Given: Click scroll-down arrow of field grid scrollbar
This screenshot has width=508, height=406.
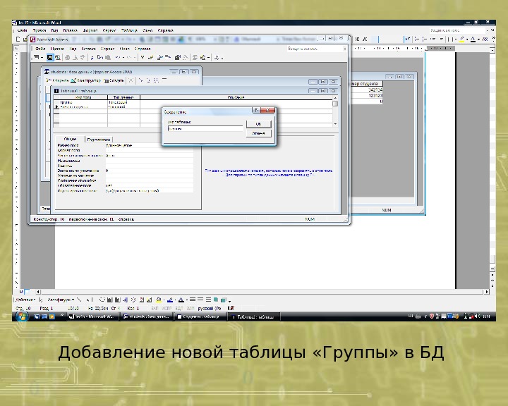Looking at the screenshot, I should pos(335,124).
